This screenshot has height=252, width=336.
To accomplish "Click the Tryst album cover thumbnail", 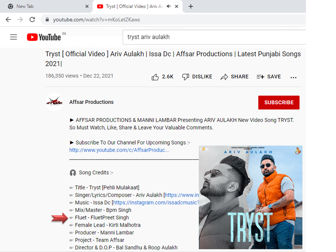I will (250, 197).
